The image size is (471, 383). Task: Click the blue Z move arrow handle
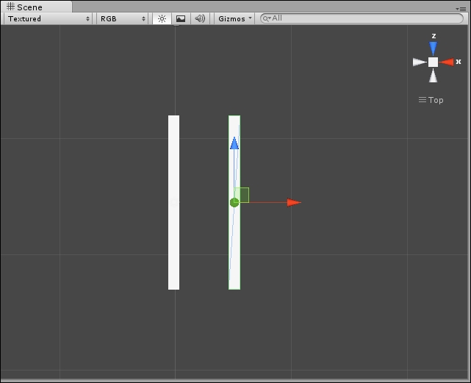[234, 143]
